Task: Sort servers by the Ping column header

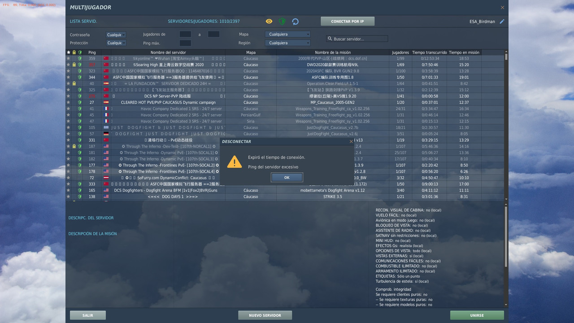Action: click(x=92, y=52)
